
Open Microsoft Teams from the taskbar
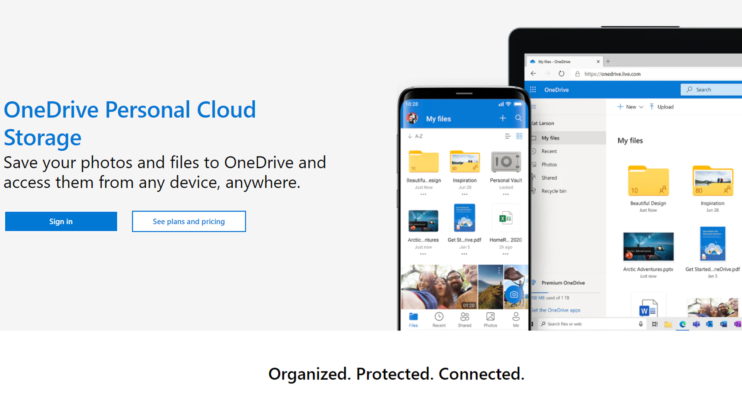[697, 324]
